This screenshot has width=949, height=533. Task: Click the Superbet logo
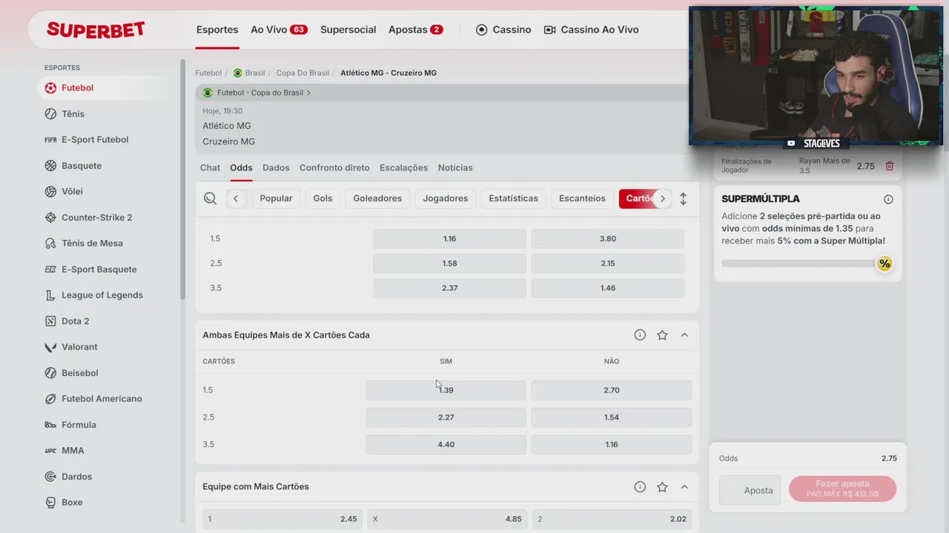(x=96, y=30)
